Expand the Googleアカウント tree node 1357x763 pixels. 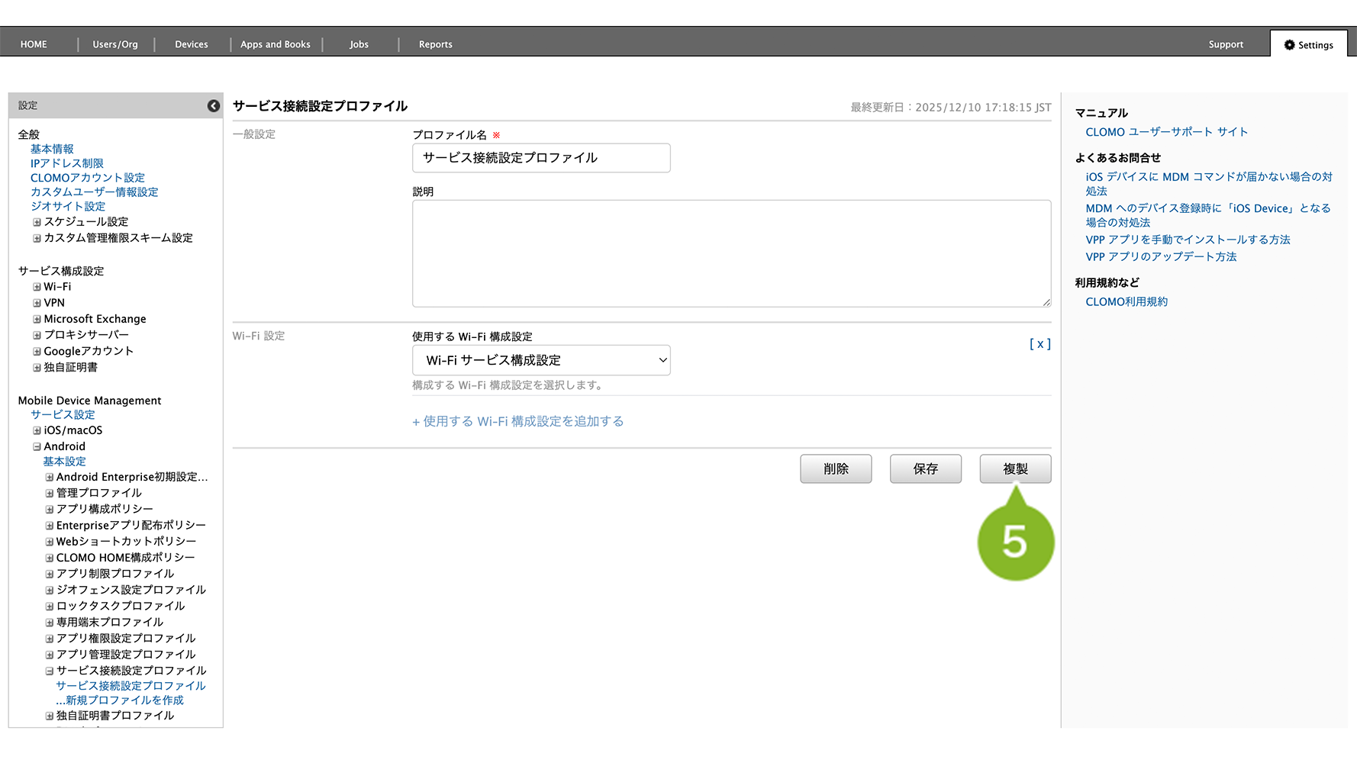[37, 352]
